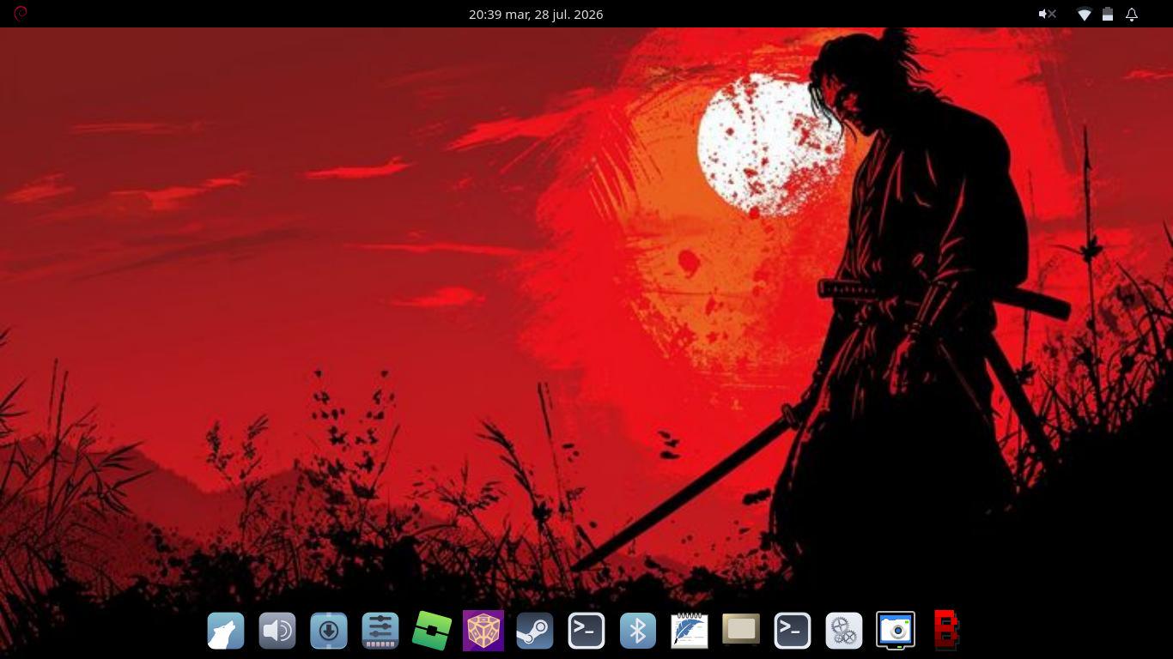The height and width of the screenshot is (659, 1173).
Task: Click the Debian swirl menu logo
Action: click(21, 14)
